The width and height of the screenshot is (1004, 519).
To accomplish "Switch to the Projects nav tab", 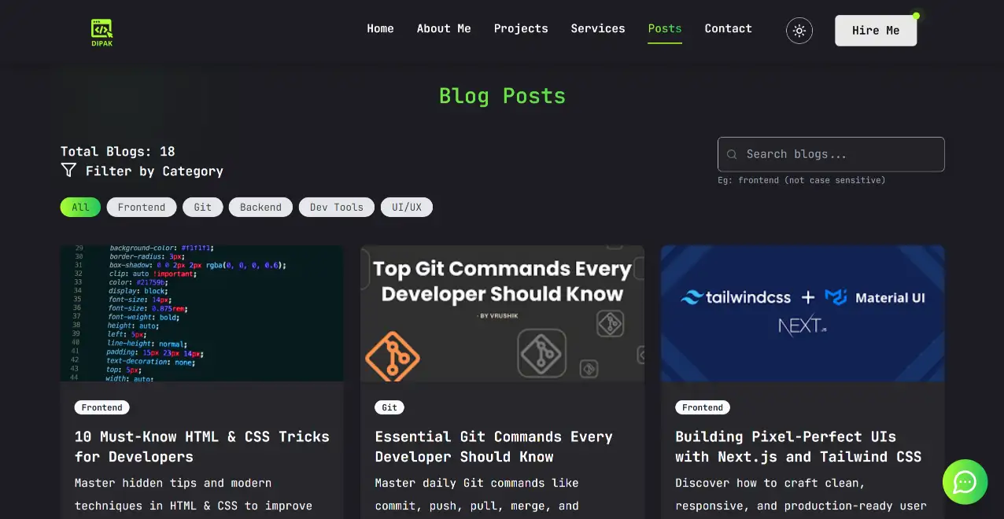I will (521, 29).
